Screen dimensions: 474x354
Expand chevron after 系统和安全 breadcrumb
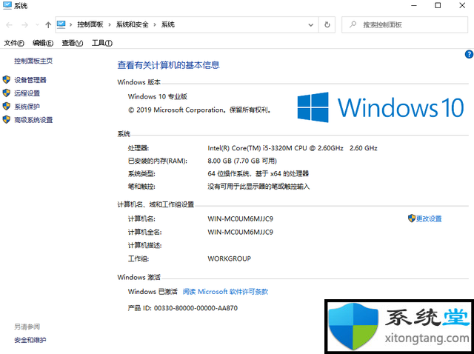point(155,24)
